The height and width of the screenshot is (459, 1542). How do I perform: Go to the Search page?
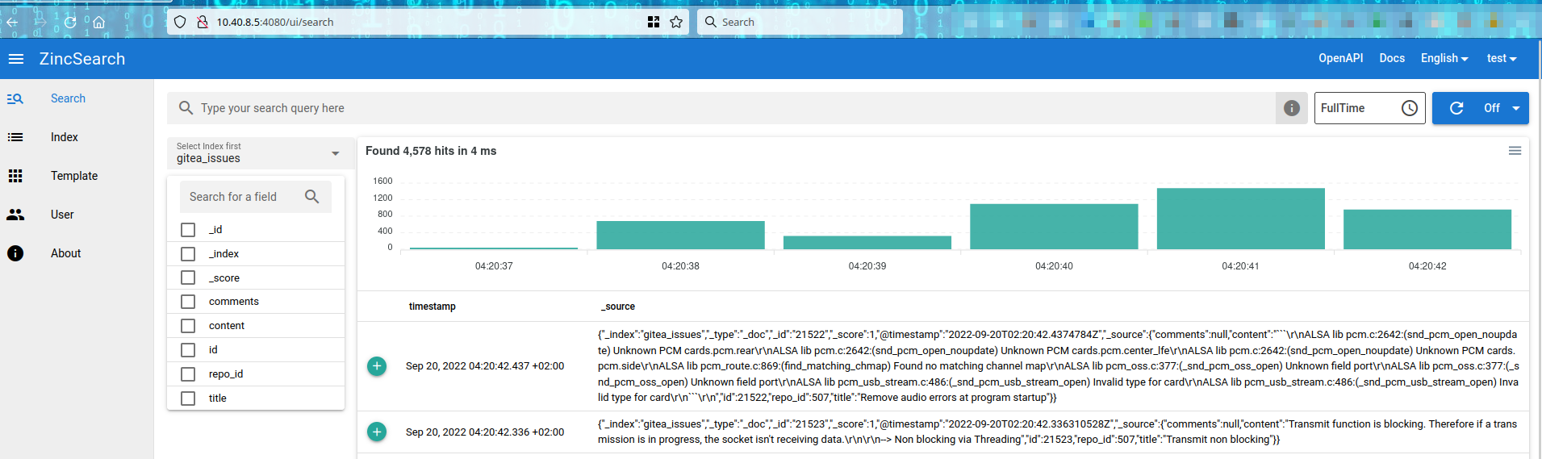click(68, 98)
